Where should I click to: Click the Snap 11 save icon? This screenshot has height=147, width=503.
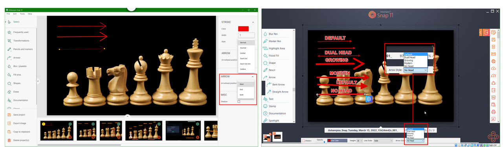pyautogui.click(x=493, y=40)
